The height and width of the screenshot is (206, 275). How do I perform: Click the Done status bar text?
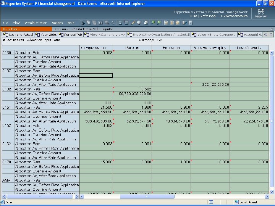9,202
